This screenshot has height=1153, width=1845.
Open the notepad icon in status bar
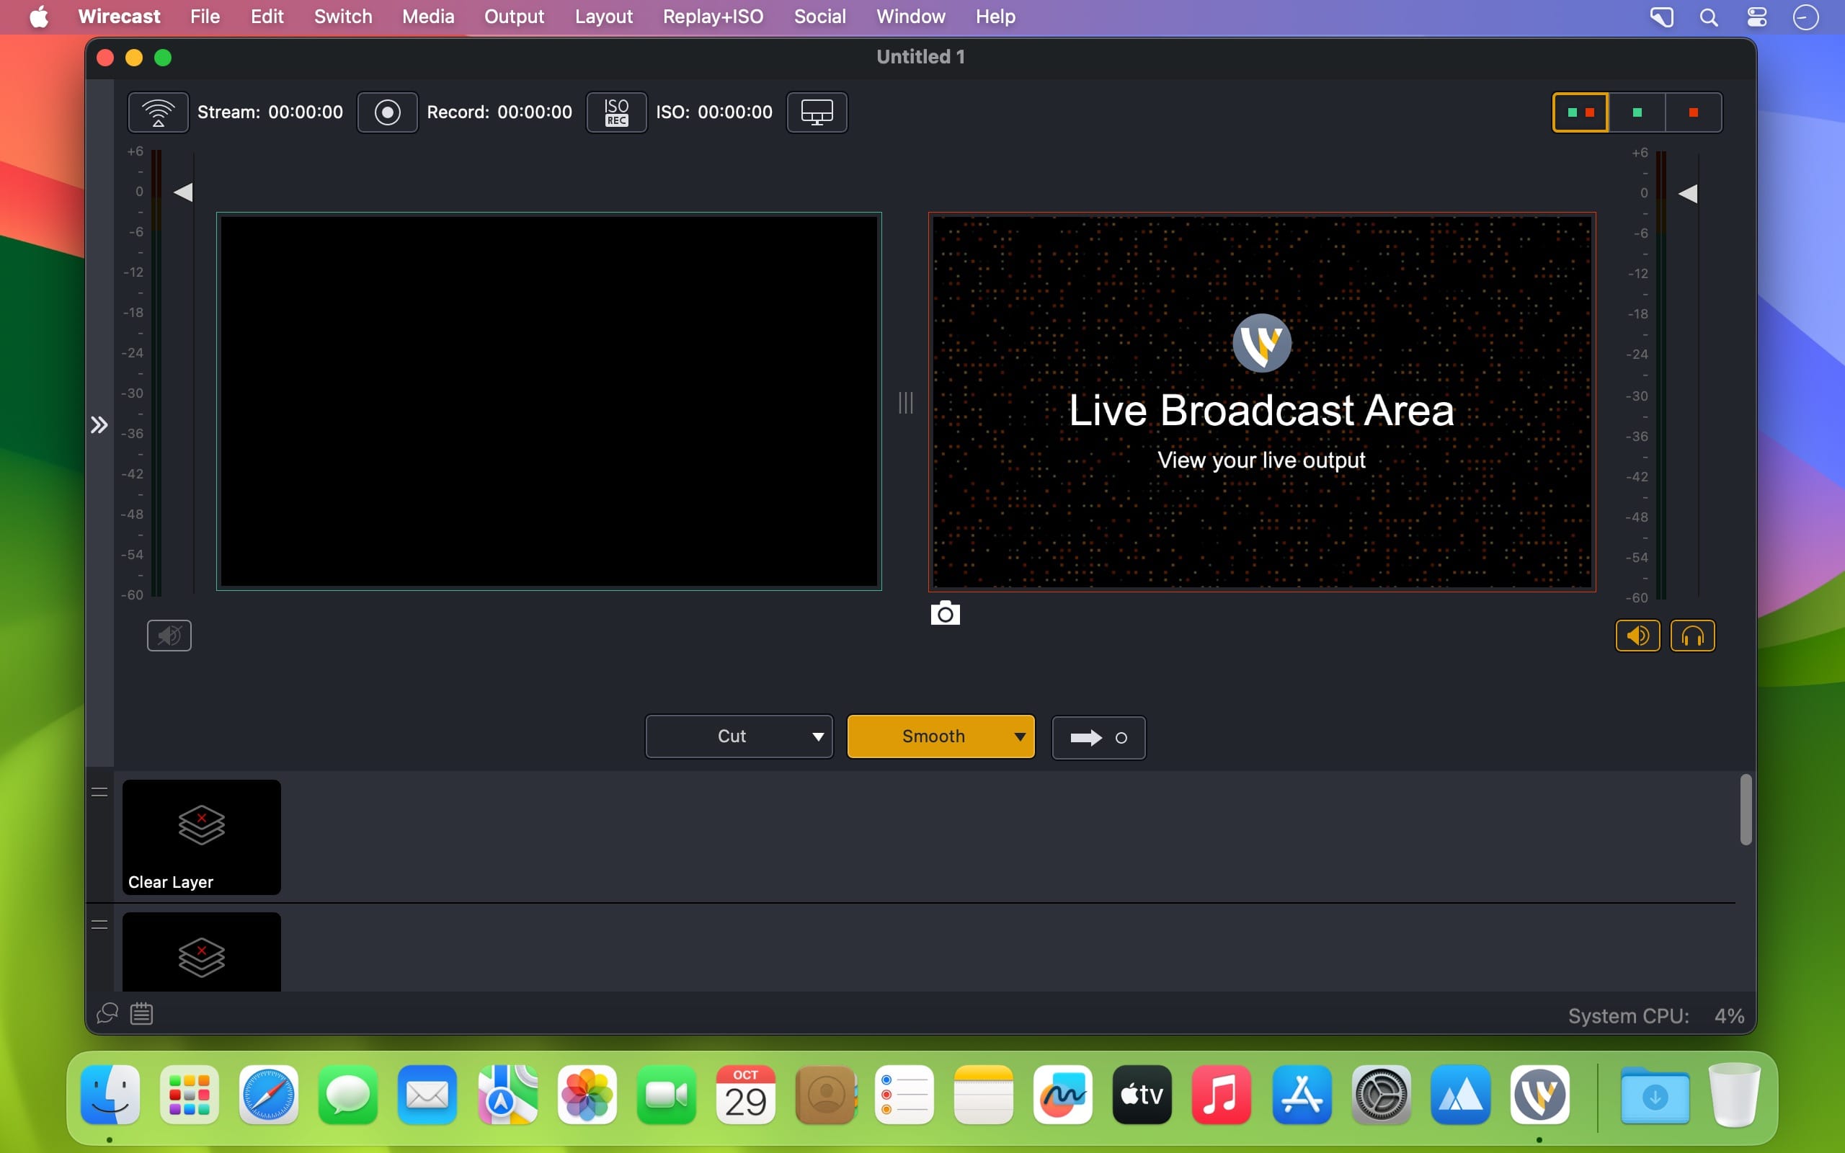pos(142,1013)
